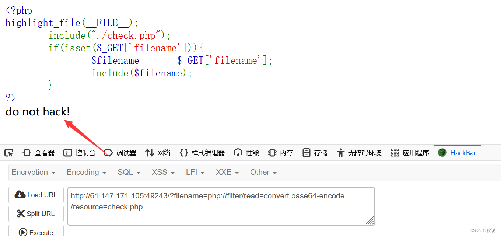Activate the element picker cursor icon
The image size is (501, 236).
(9, 153)
